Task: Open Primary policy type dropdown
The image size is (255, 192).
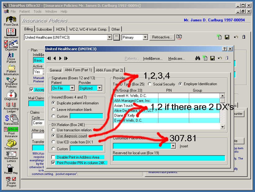Action: (x=145, y=37)
